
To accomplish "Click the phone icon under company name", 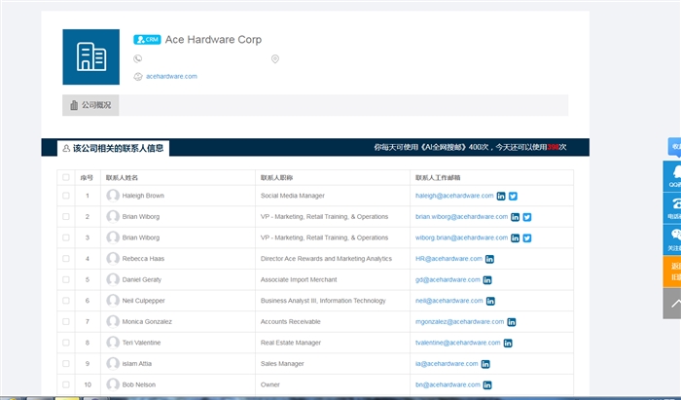I will point(138,58).
